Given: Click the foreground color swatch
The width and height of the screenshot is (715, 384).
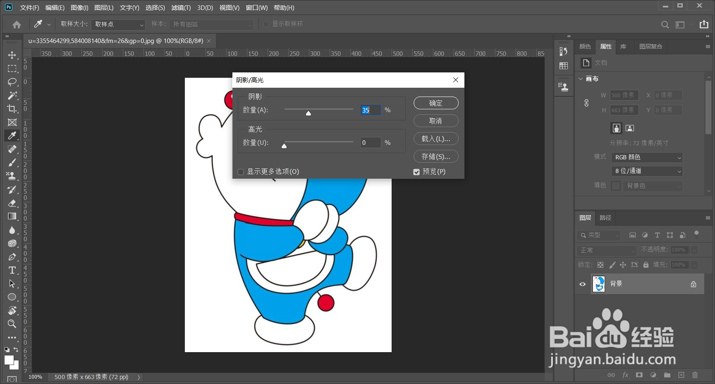Looking at the screenshot, I should [x=9, y=360].
